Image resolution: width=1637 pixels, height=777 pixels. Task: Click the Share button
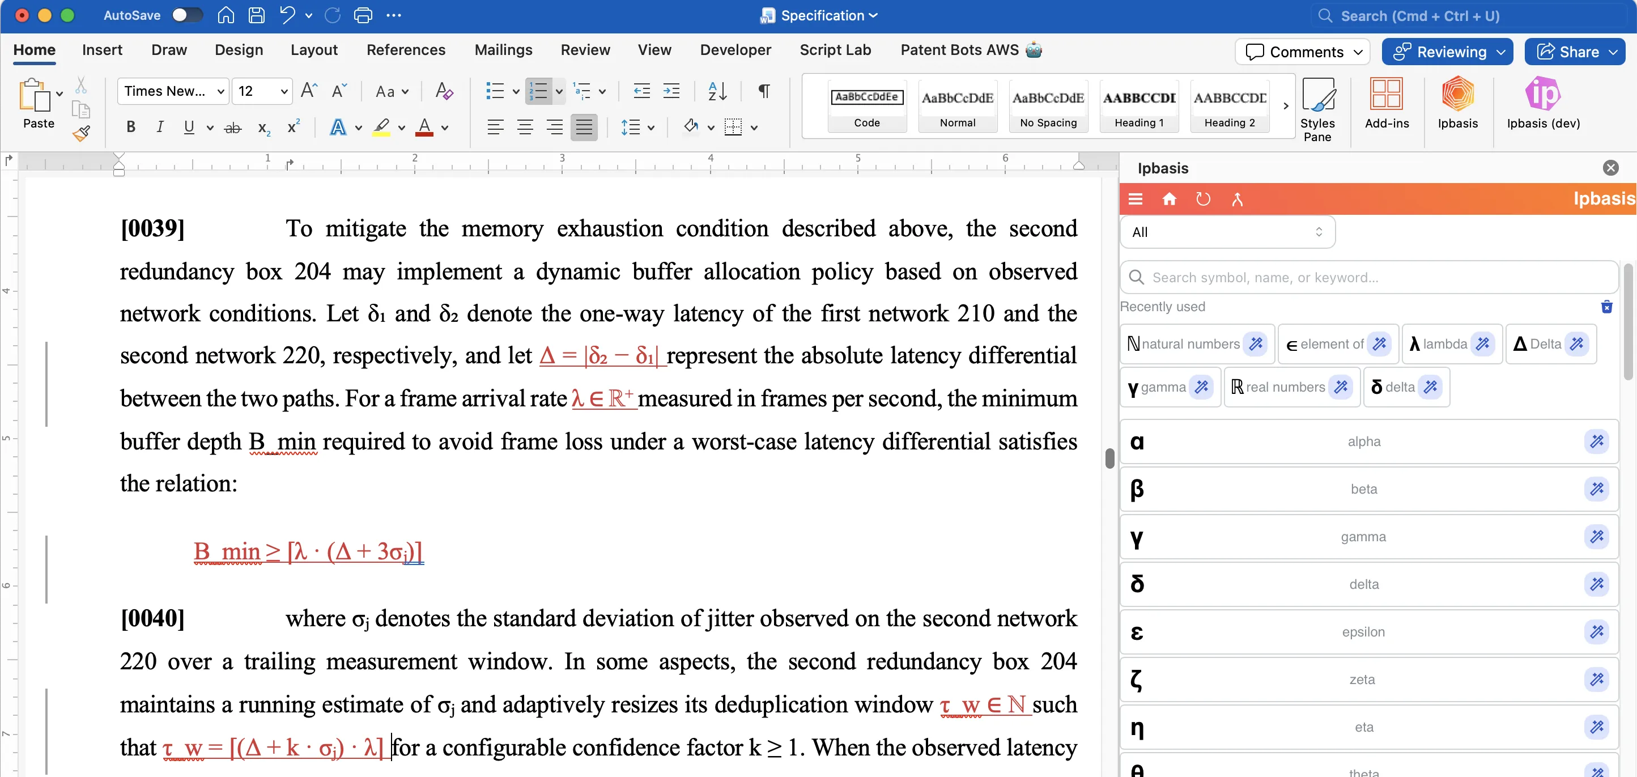click(1574, 52)
